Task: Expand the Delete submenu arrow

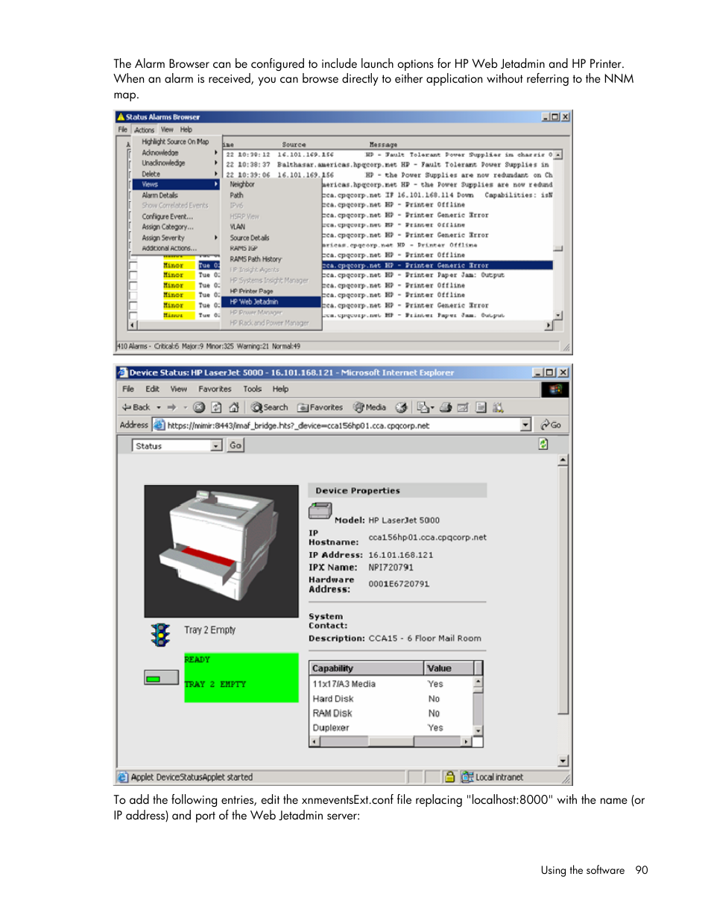Action: click(216, 174)
